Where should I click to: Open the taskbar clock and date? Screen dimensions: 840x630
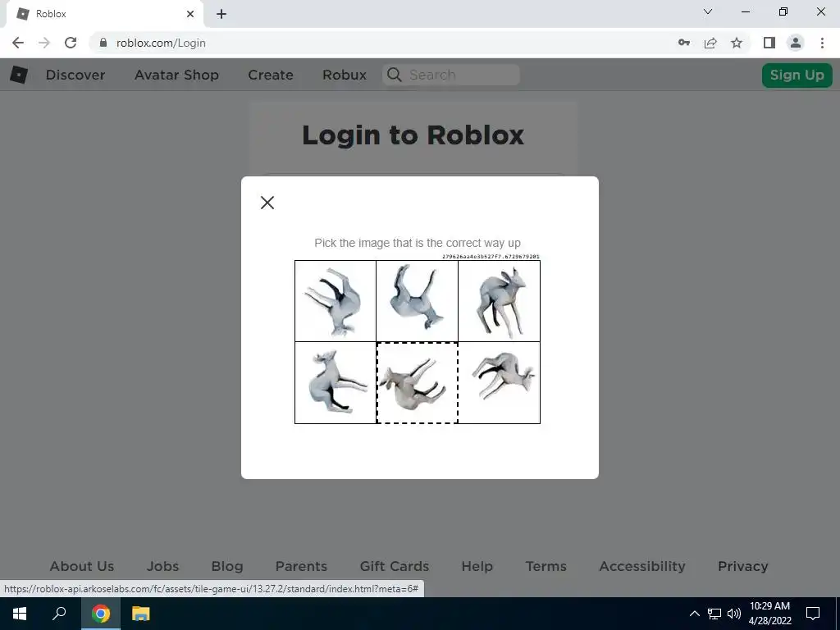769,614
